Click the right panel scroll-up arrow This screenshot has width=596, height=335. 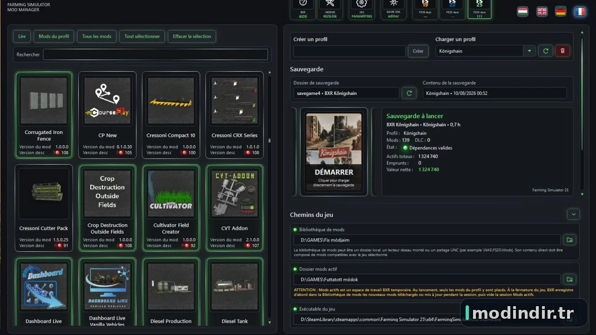[582, 33]
